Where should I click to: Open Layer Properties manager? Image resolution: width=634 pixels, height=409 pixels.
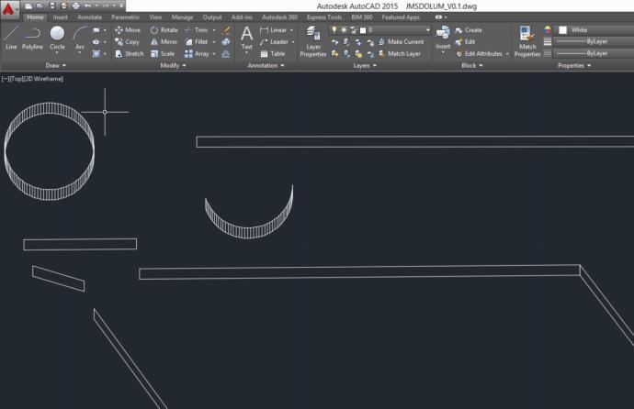313,41
